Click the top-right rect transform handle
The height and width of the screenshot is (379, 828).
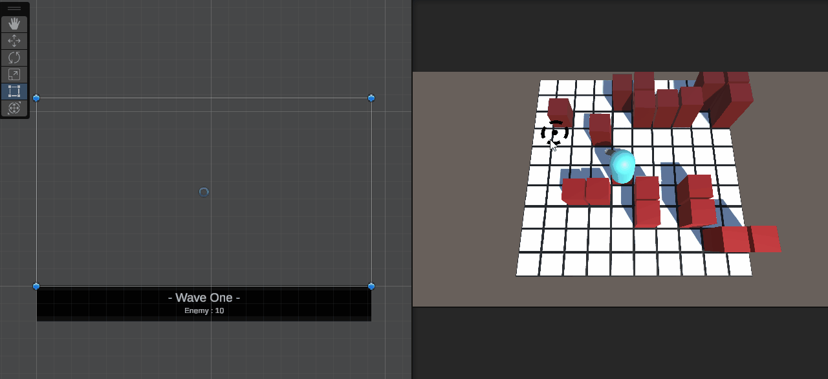coord(371,98)
